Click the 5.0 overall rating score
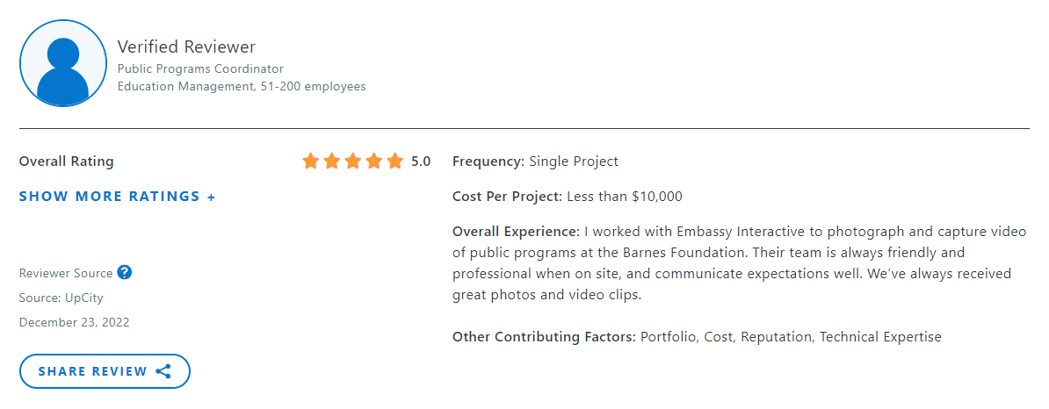 [421, 161]
